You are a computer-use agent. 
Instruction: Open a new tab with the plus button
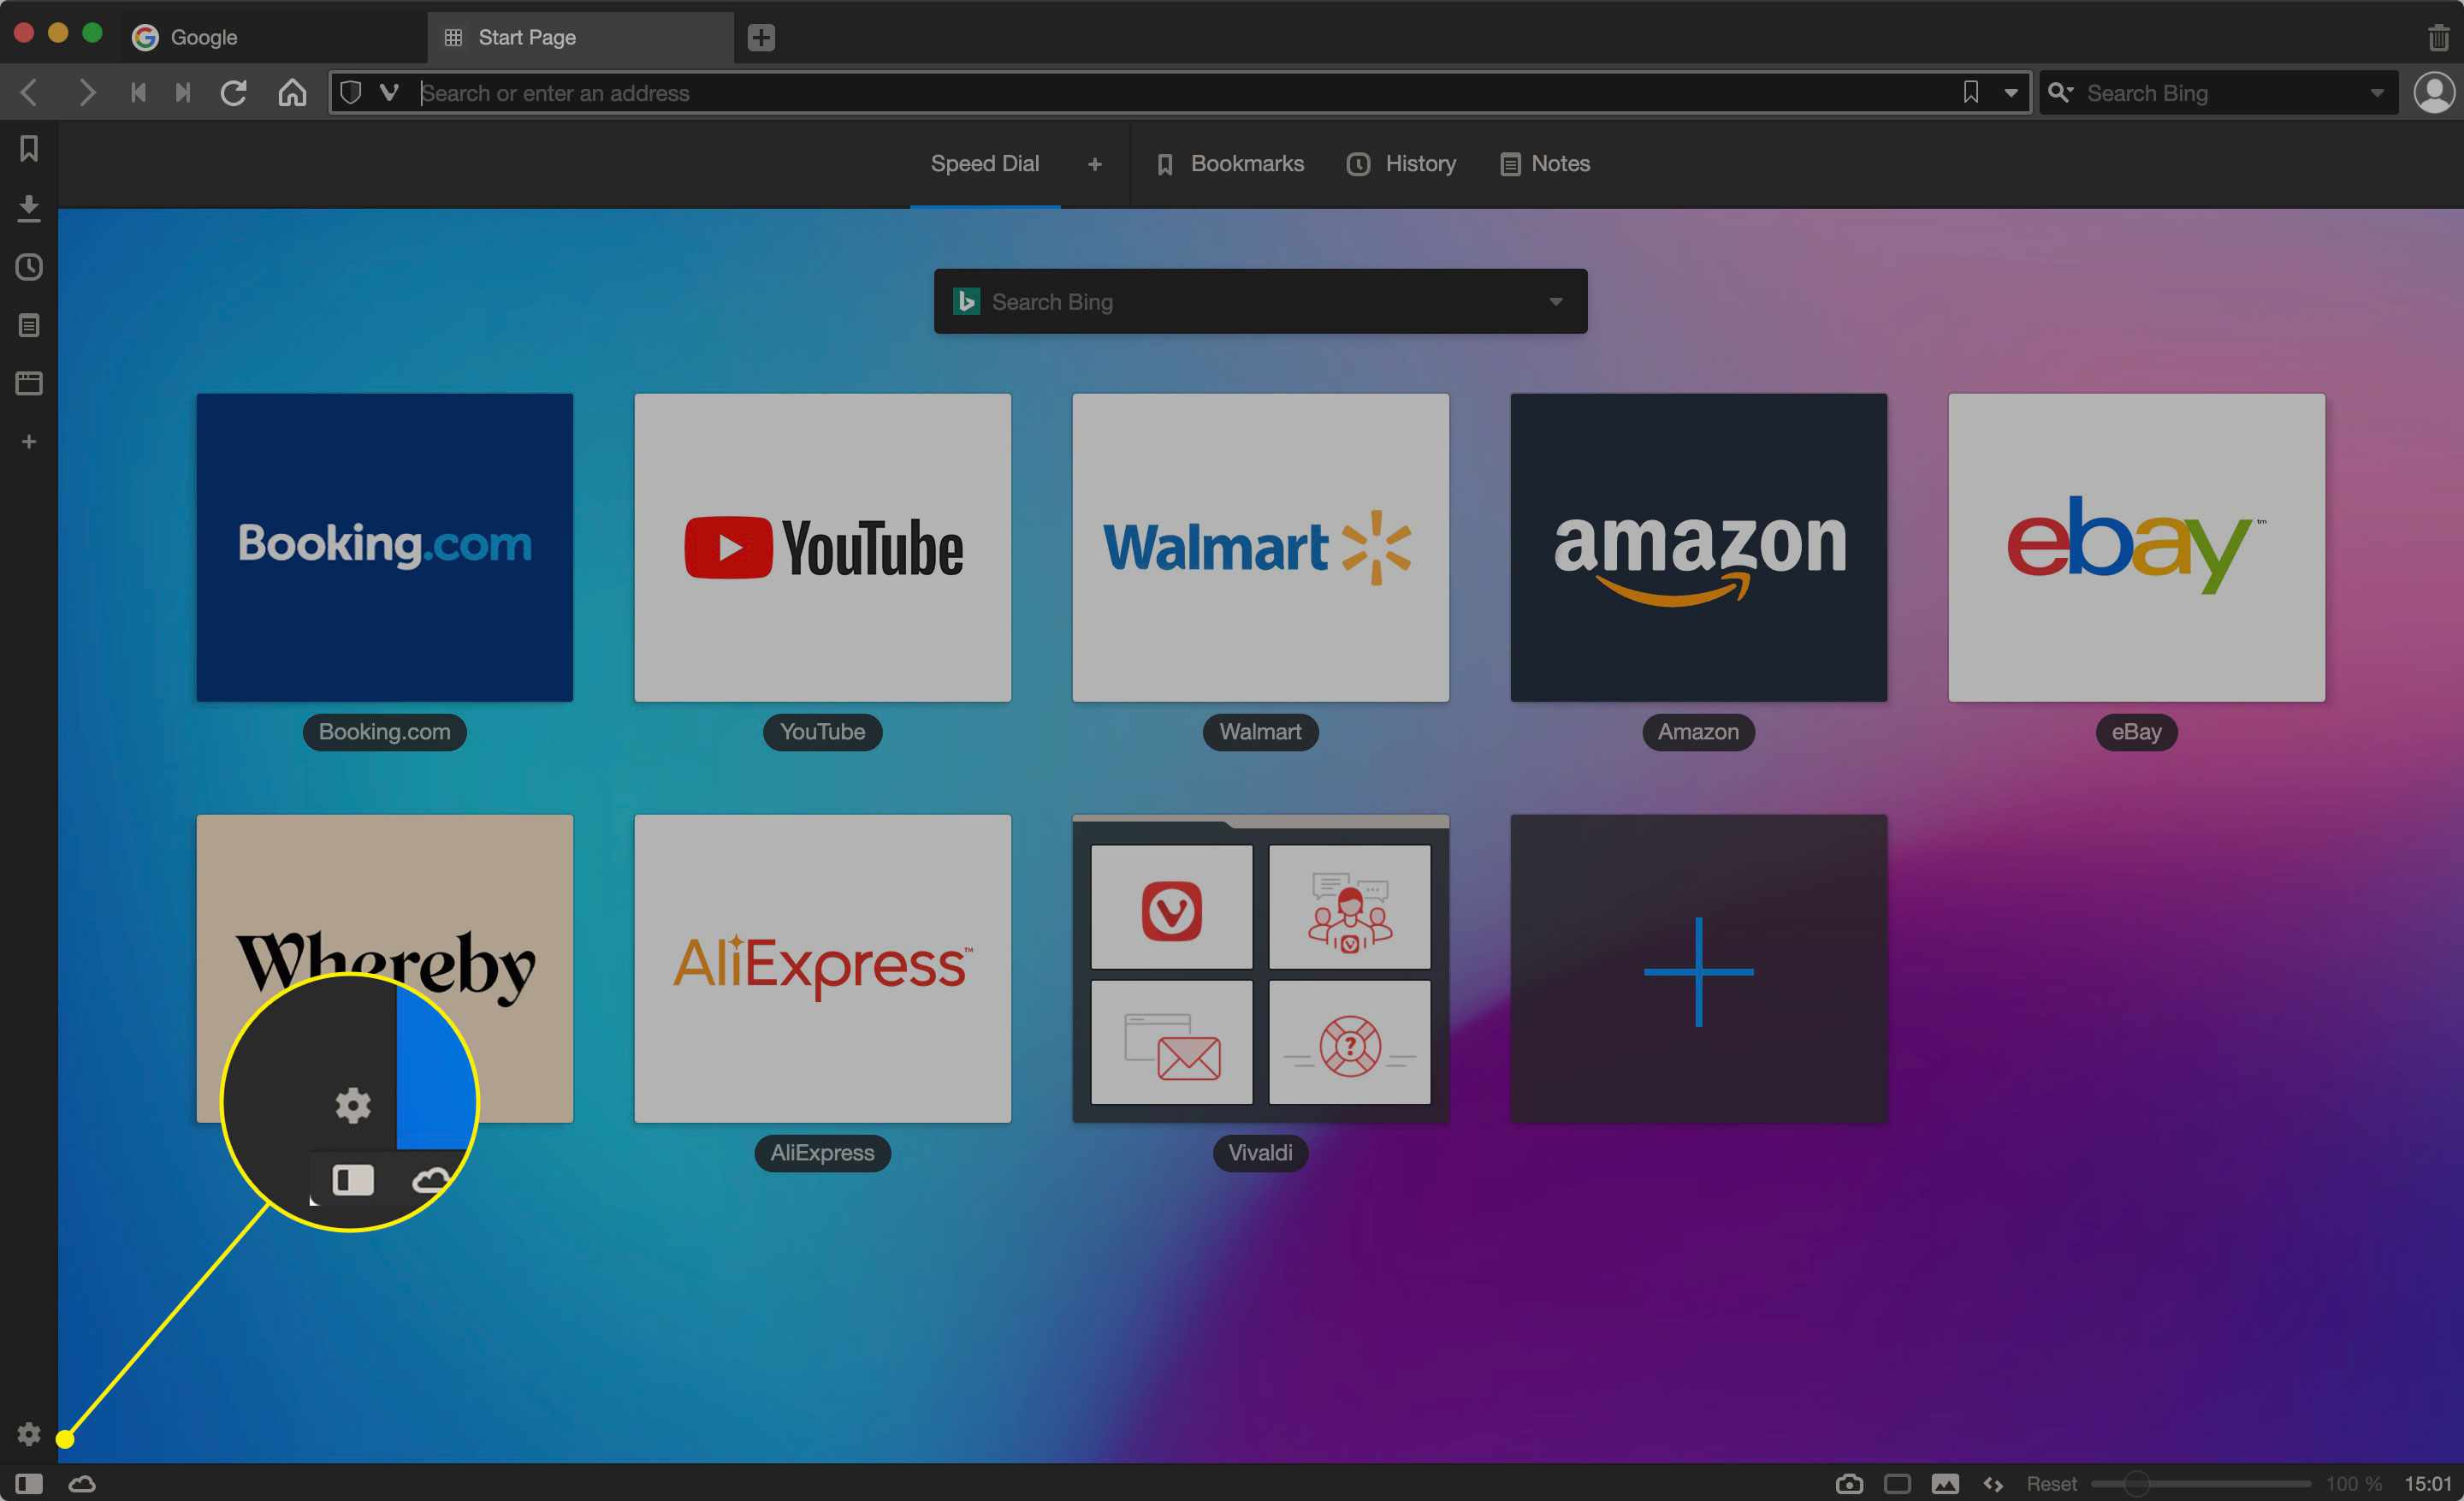tap(761, 38)
